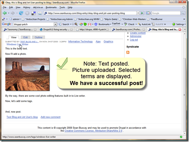Close the active 'Okay, this is Blog' tab
This screenshot has height=142, width=189.
(180, 30)
